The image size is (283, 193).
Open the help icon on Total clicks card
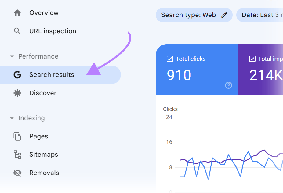pyautogui.click(x=228, y=85)
